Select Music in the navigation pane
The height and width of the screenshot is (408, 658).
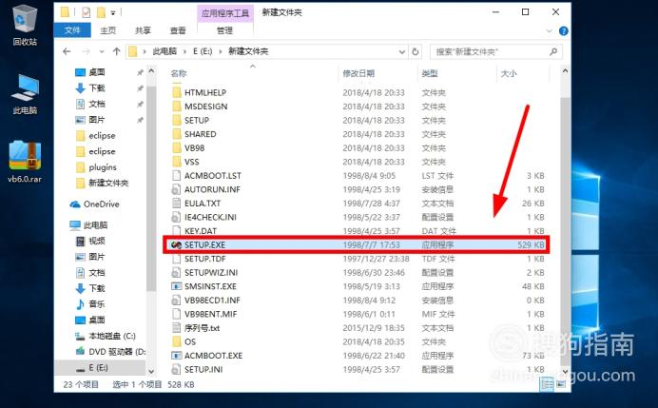coord(90,304)
